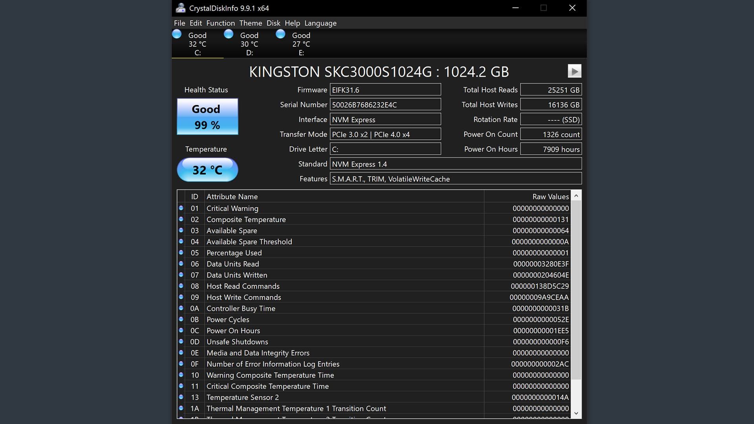Click the status dot for Thermal Management Temperature 1
The width and height of the screenshot is (754, 424).
pyautogui.click(x=181, y=408)
